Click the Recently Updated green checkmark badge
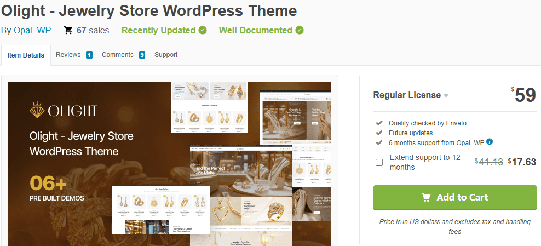 (203, 30)
